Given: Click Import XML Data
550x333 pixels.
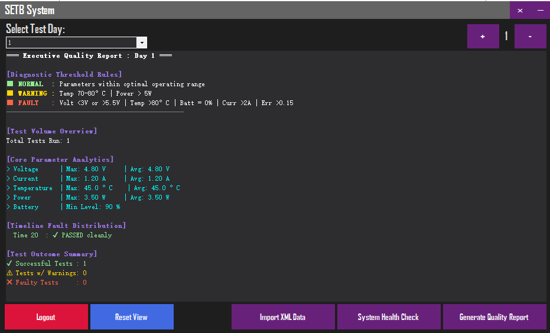Looking at the screenshot, I should coord(283,317).
